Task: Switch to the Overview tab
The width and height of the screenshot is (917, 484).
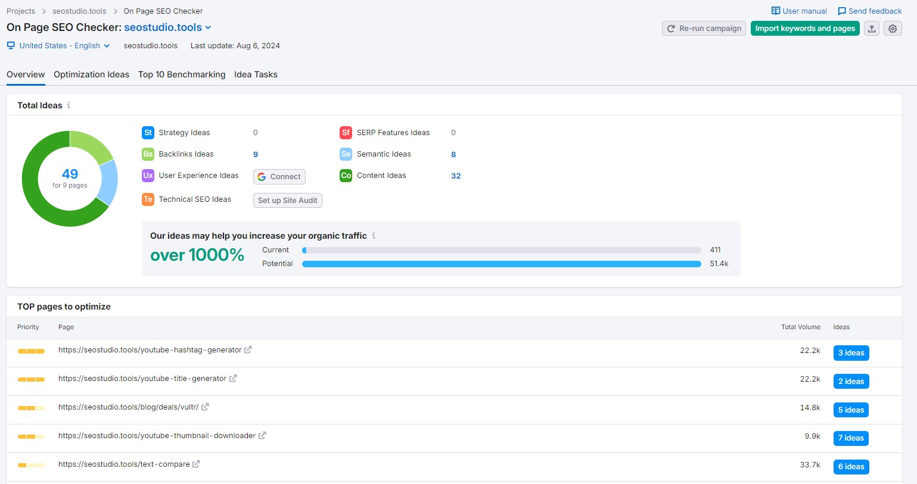Action: (26, 74)
